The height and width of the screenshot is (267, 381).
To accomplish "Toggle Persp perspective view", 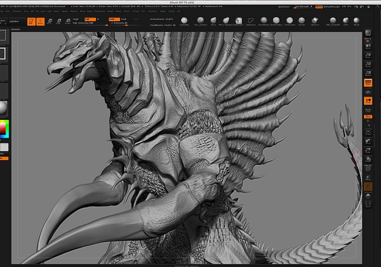I will [x=368, y=83].
